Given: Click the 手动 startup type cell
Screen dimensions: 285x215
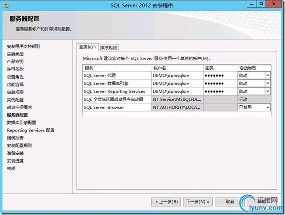Looking at the screenshot, I should click(254, 100).
